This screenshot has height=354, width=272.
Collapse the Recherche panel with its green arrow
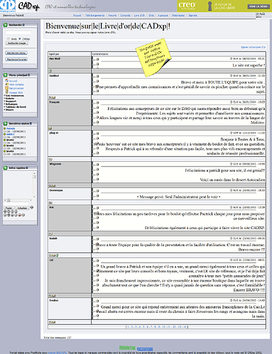point(5,25)
